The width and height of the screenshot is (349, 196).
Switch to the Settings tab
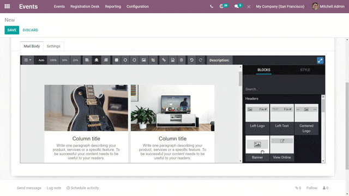[x=53, y=46]
